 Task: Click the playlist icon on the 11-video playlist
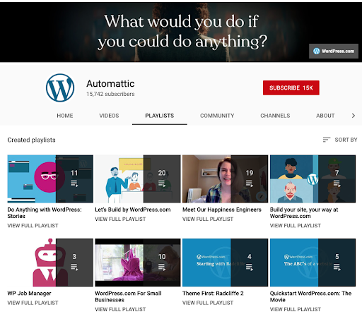(74, 183)
